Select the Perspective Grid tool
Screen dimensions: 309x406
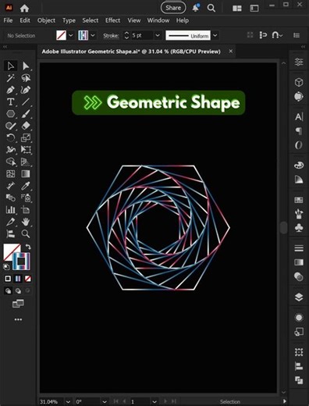click(x=26, y=162)
